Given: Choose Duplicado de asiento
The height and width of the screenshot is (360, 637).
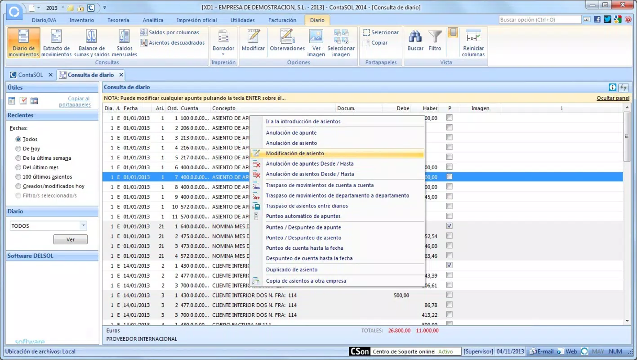Looking at the screenshot, I should tap(337, 270).
